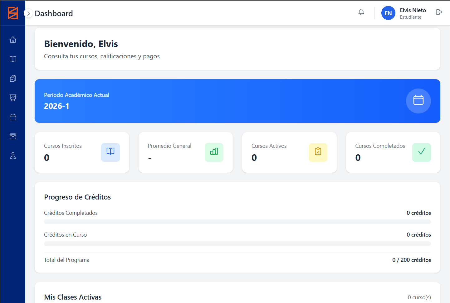The height and width of the screenshot is (303, 450).
Task: Click the payments wallet icon
Action: (13, 136)
